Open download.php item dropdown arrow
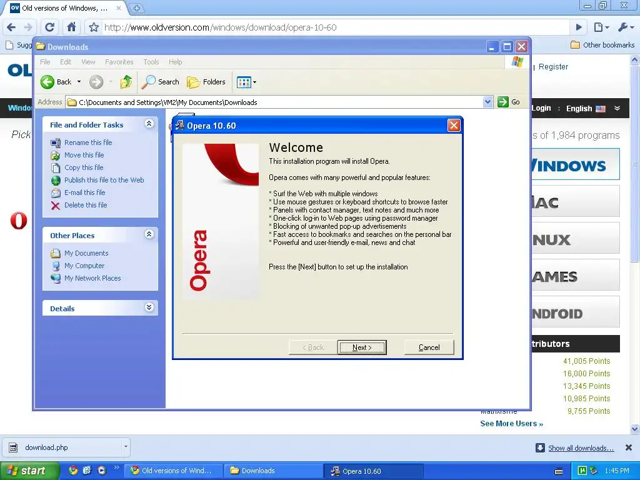This screenshot has width=640, height=480. pyautogui.click(x=126, y=447)
